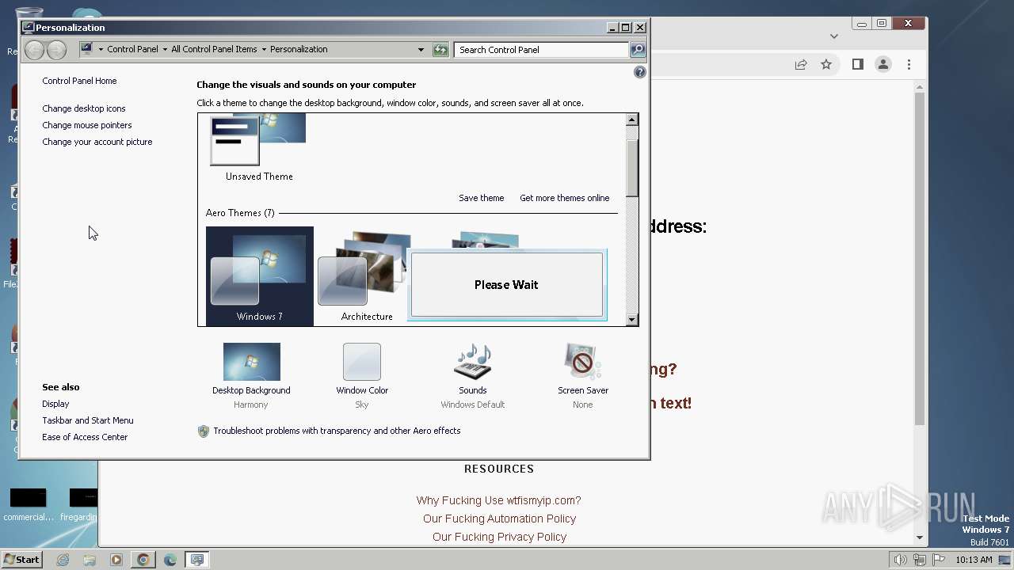This screenshot has height=570, width=1014.
Task: Expand the All Control Panel Items breadcrumb arrow
Action: pyautogui.click(x=264, y=50)
